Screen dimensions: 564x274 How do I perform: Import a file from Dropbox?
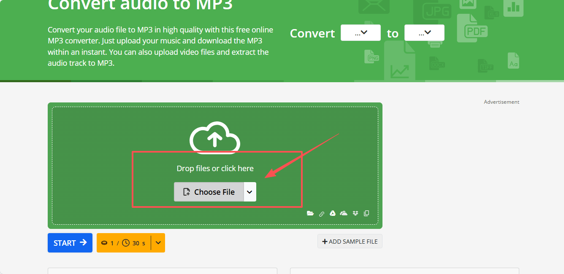(x=355, y=213)
